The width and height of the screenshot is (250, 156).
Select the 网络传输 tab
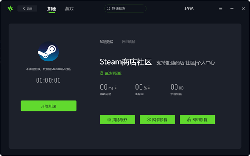tap(129, 42)
